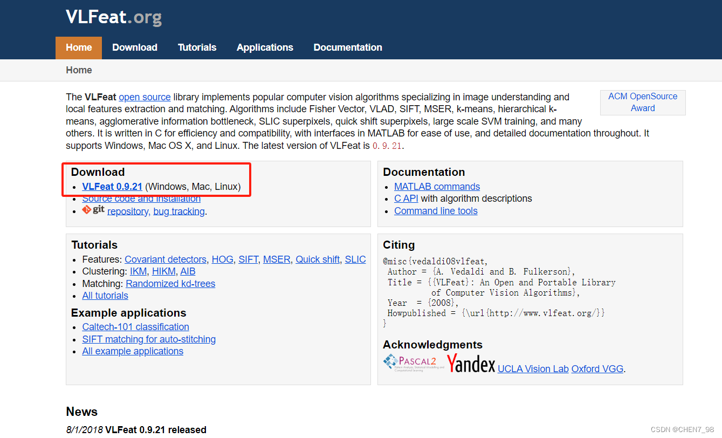
Task: Open Caltech-101 classification example
Action: pyautogui.click(x=135, y=327)
